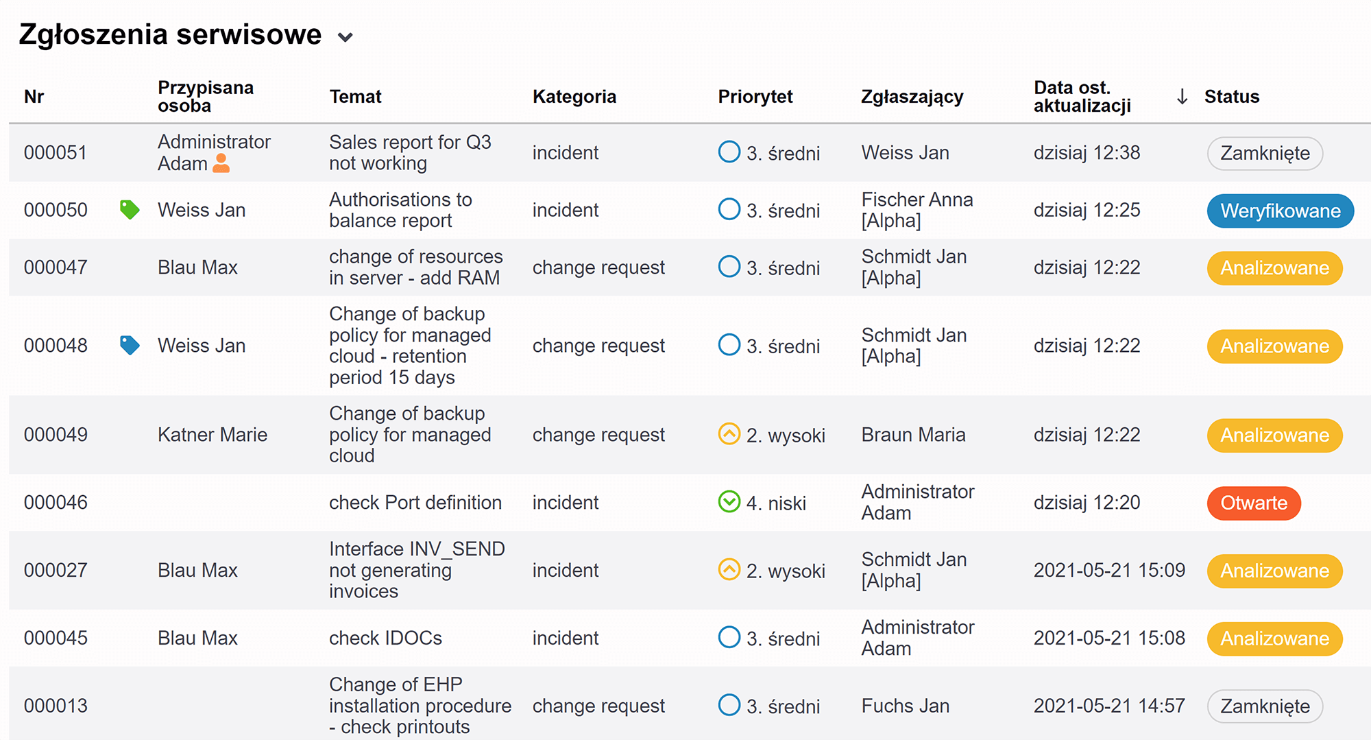Expand the Zgłoszenia serwisowe view dropdown

tap(345, 37)
